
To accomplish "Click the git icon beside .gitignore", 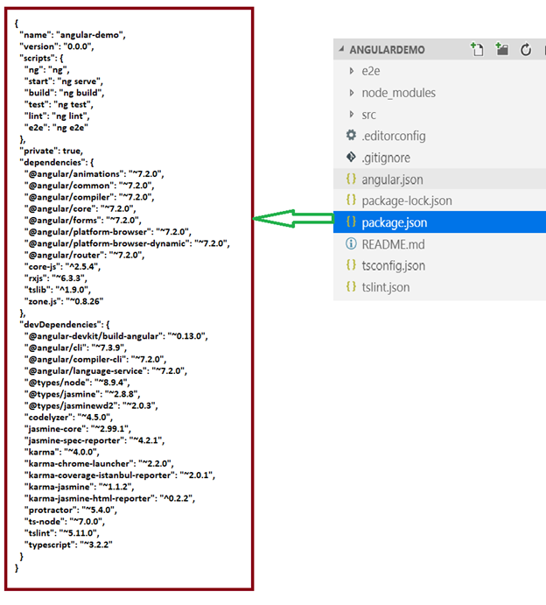I will (x=351, y=157).
